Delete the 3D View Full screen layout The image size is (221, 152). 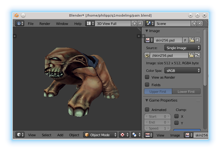pos(140,23)
